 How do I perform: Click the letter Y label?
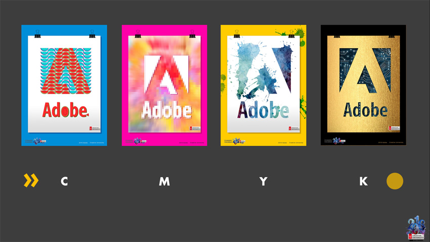263,181
